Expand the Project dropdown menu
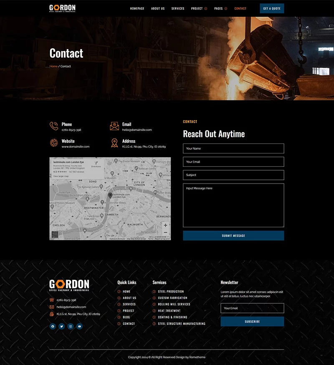Screen dimensions: 334x365 pos(199,8)
